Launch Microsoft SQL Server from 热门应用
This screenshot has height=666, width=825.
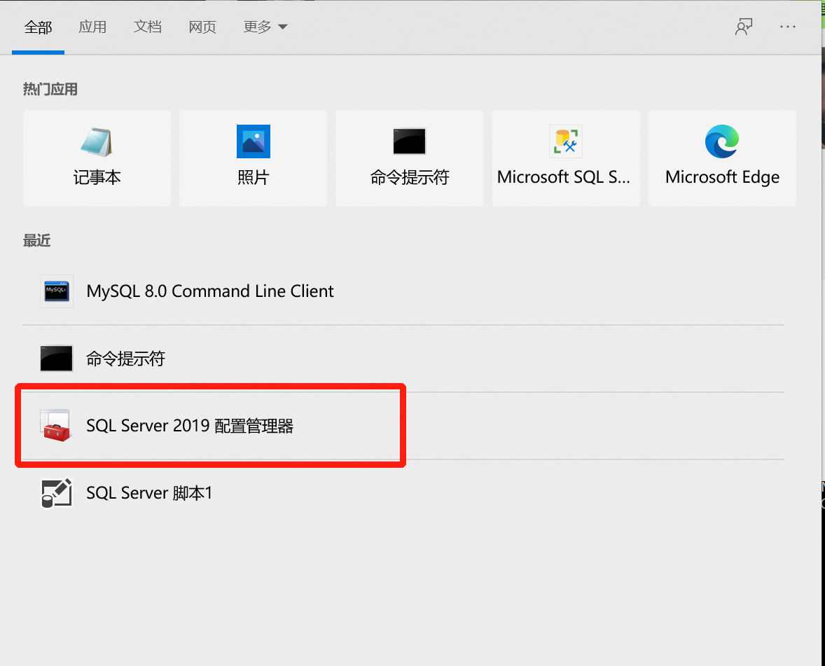click(565, 158)
